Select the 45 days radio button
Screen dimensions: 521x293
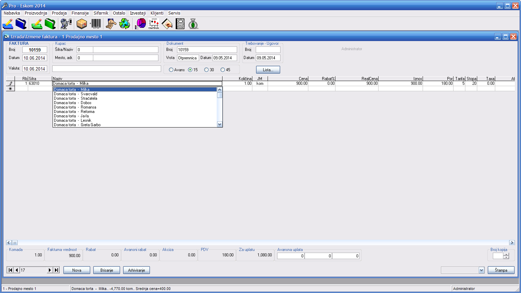(x=223, y=70)
